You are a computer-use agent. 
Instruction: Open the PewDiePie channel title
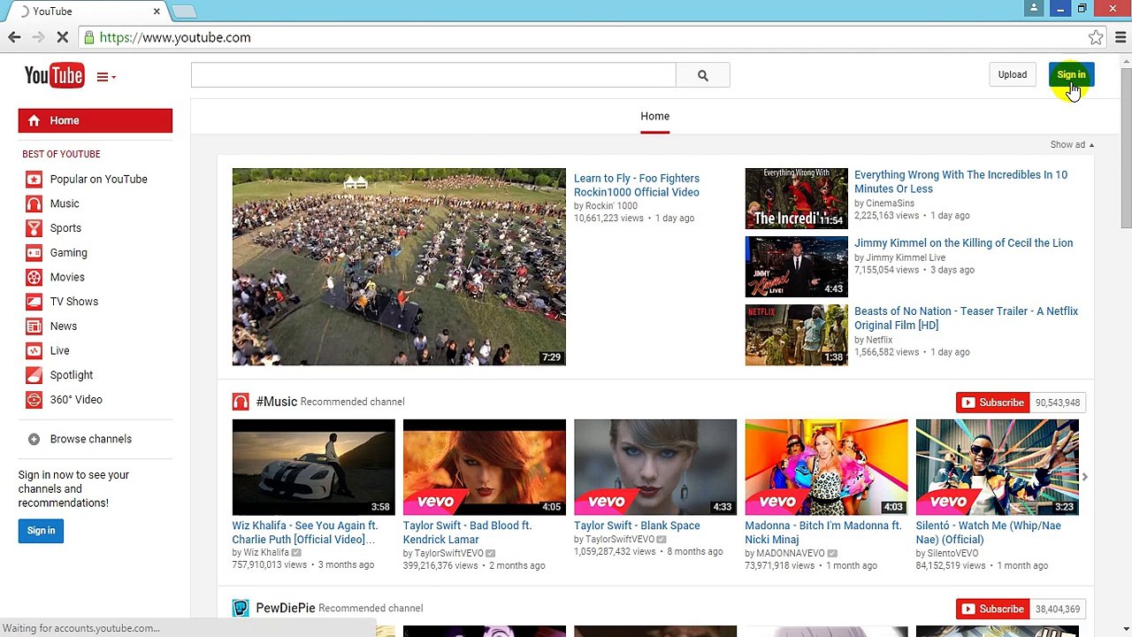coord(286,608)
